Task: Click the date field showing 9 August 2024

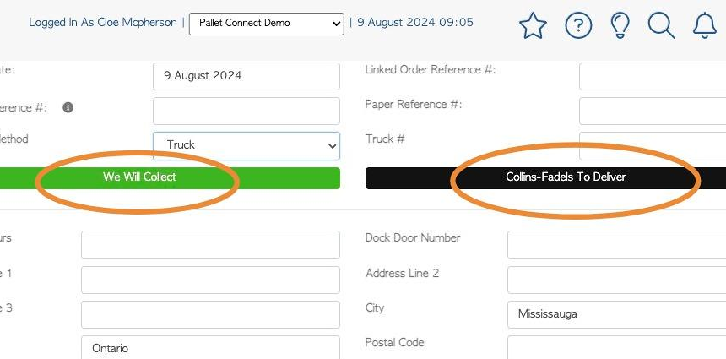Action: [x=247, y=76]
